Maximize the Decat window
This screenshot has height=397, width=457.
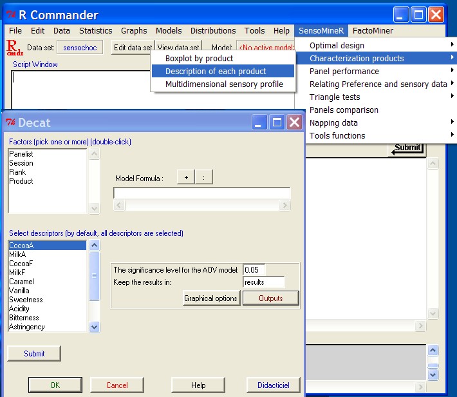point(277,122)
